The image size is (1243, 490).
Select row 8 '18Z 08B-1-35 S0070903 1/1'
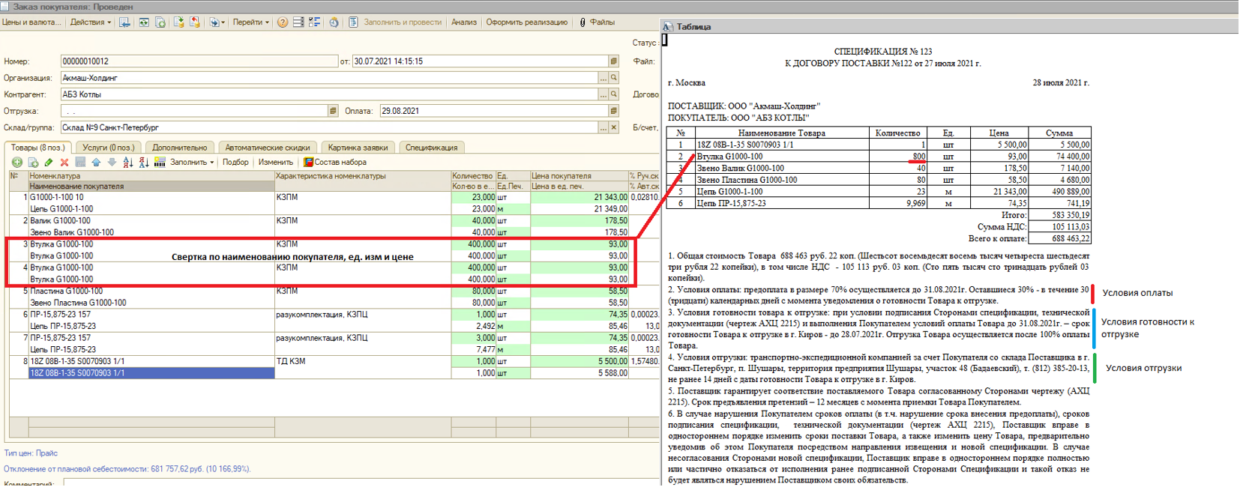(151, 361)
